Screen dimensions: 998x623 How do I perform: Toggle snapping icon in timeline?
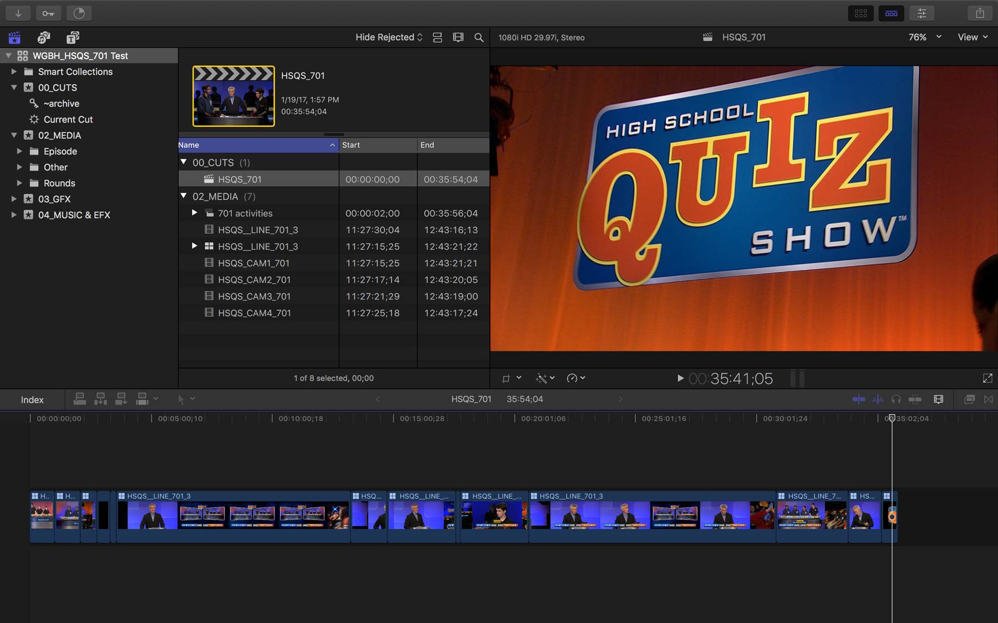coord(915,399)
